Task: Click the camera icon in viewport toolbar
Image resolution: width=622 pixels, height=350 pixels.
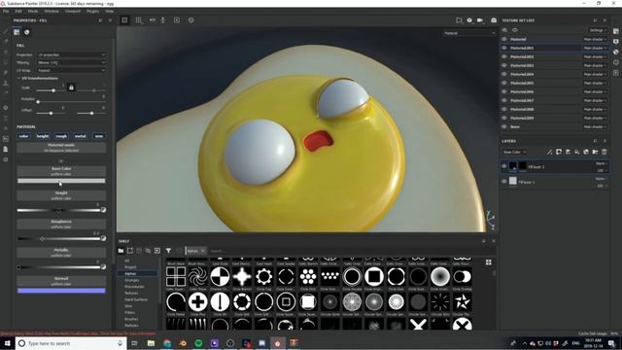Action: 479,20
